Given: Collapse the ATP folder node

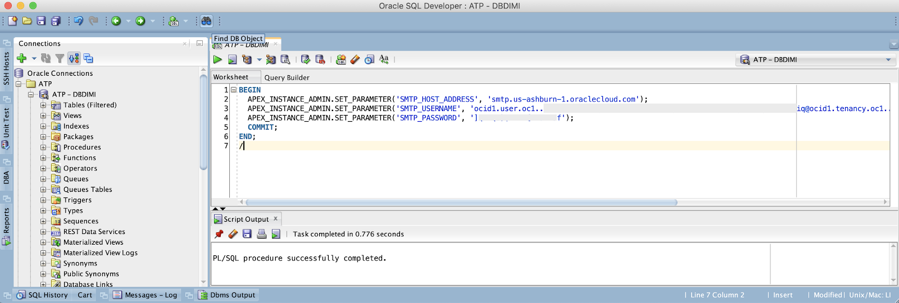Looking at the screenshot, I should pos(19,84).
